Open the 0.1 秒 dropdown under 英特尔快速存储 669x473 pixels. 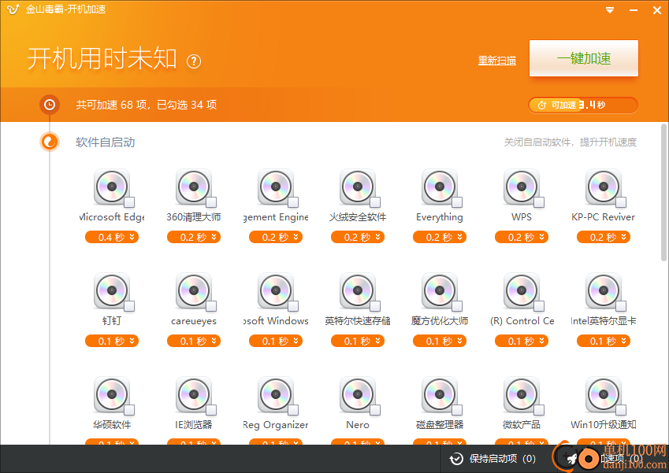point(358,341)
